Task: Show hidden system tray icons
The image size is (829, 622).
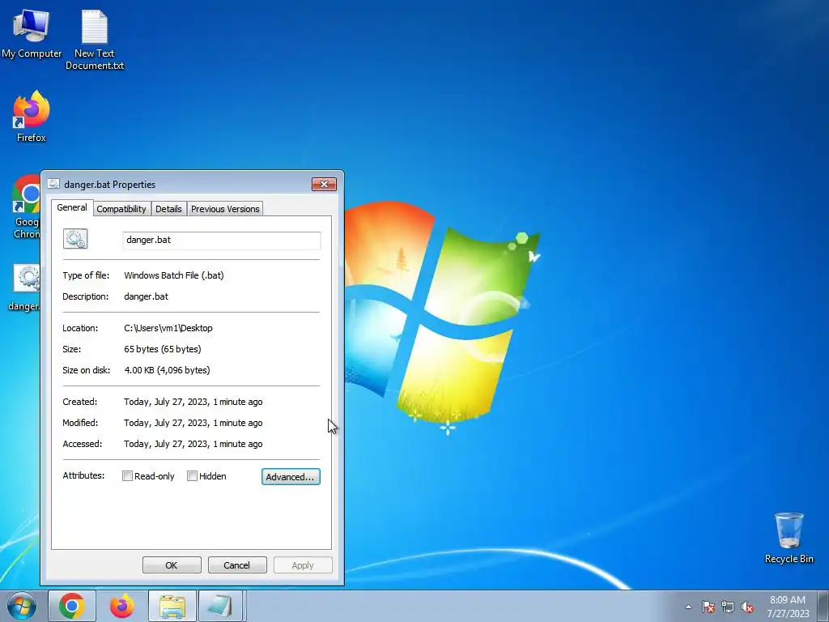Action: [688, 607]
